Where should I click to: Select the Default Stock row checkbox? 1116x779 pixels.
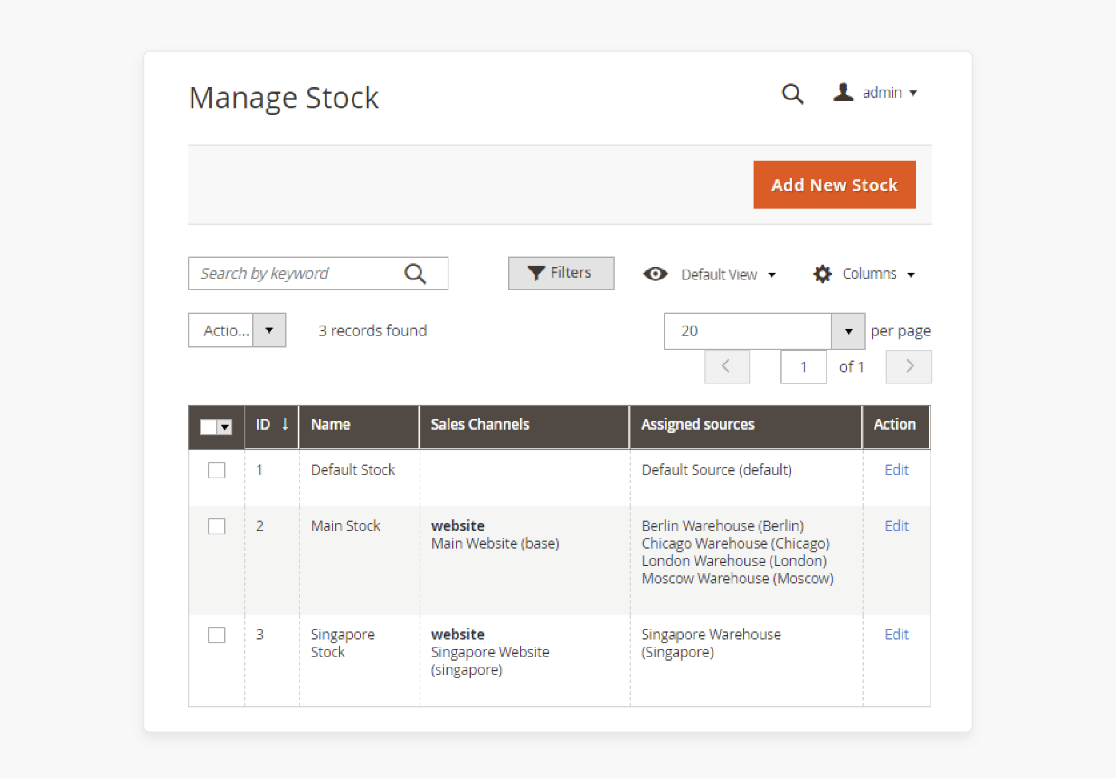[217, 470]
